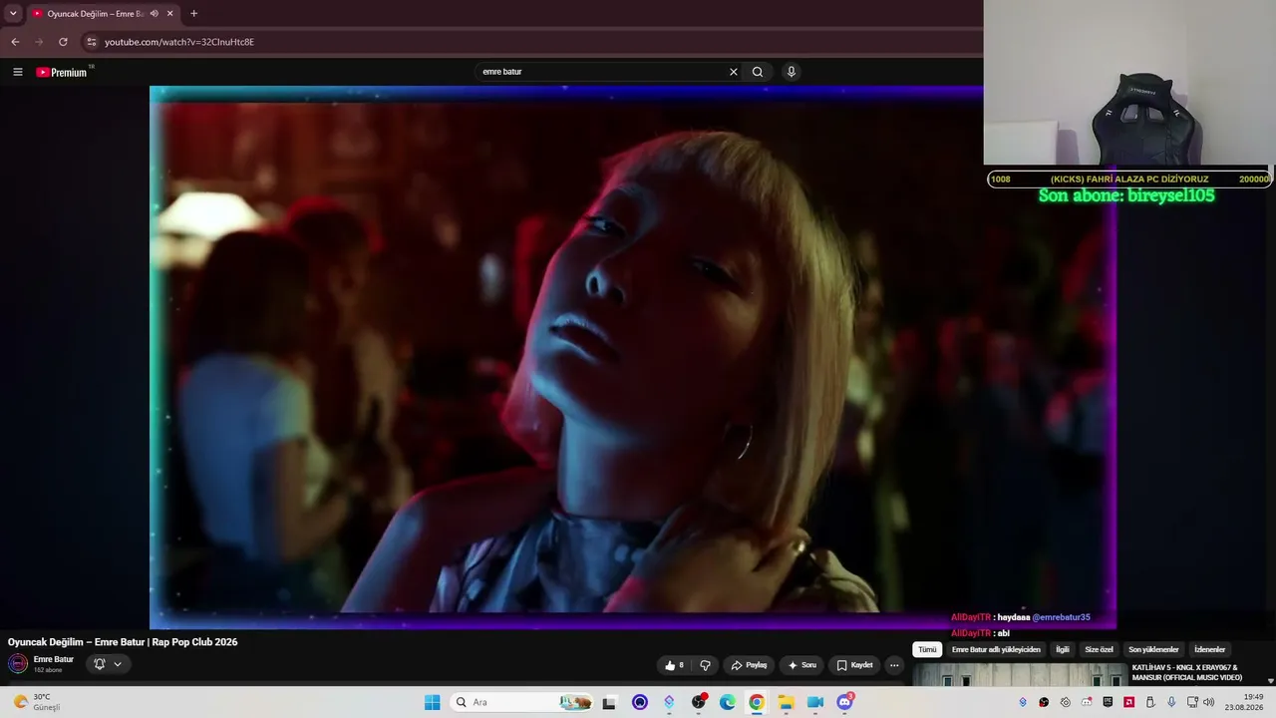Focus the address bar URL
Screen dimensions: 1276x718
point(179,42)
